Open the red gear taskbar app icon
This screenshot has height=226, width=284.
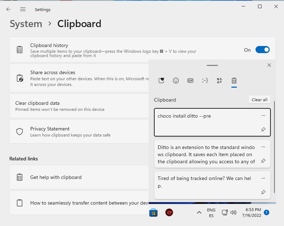169,212
